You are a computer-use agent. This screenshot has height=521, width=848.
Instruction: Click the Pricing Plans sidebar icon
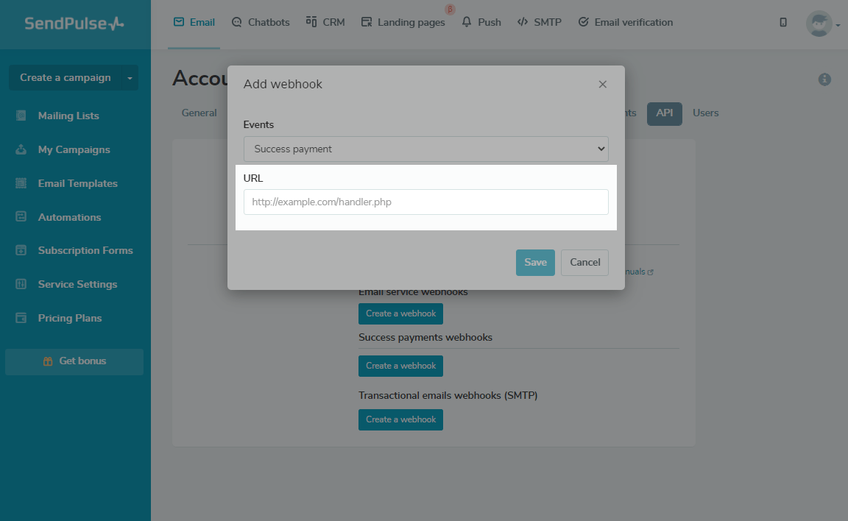click(21, 318)
